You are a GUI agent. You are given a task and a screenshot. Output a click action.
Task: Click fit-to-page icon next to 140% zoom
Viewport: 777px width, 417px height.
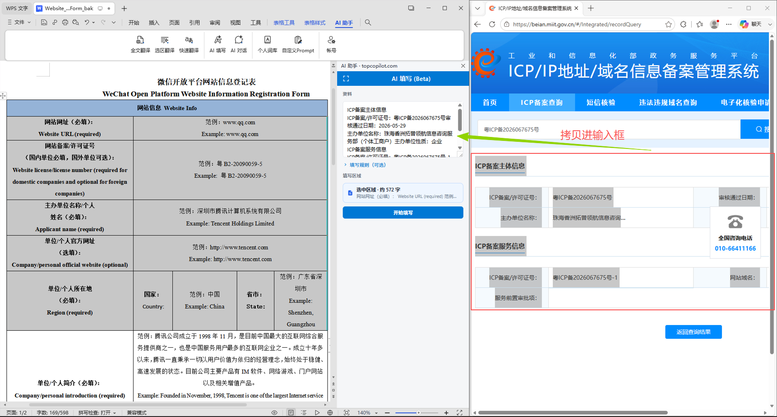[x=347, y=413]
